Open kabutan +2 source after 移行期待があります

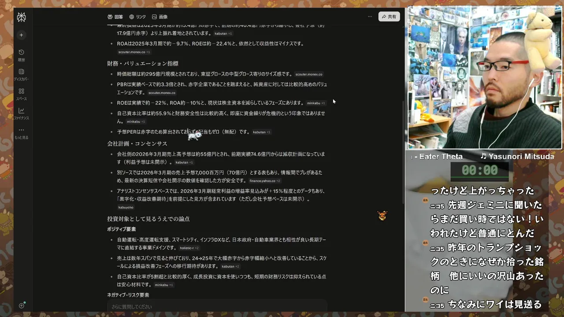coord(230,266)
